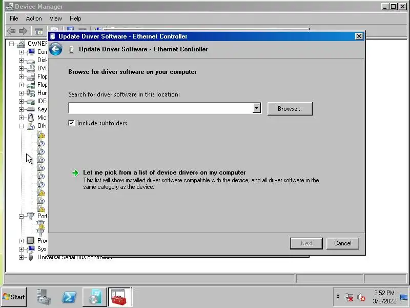
Task: Switch to the red toolbox taskbar window
Action: click(x=120, y=297)
